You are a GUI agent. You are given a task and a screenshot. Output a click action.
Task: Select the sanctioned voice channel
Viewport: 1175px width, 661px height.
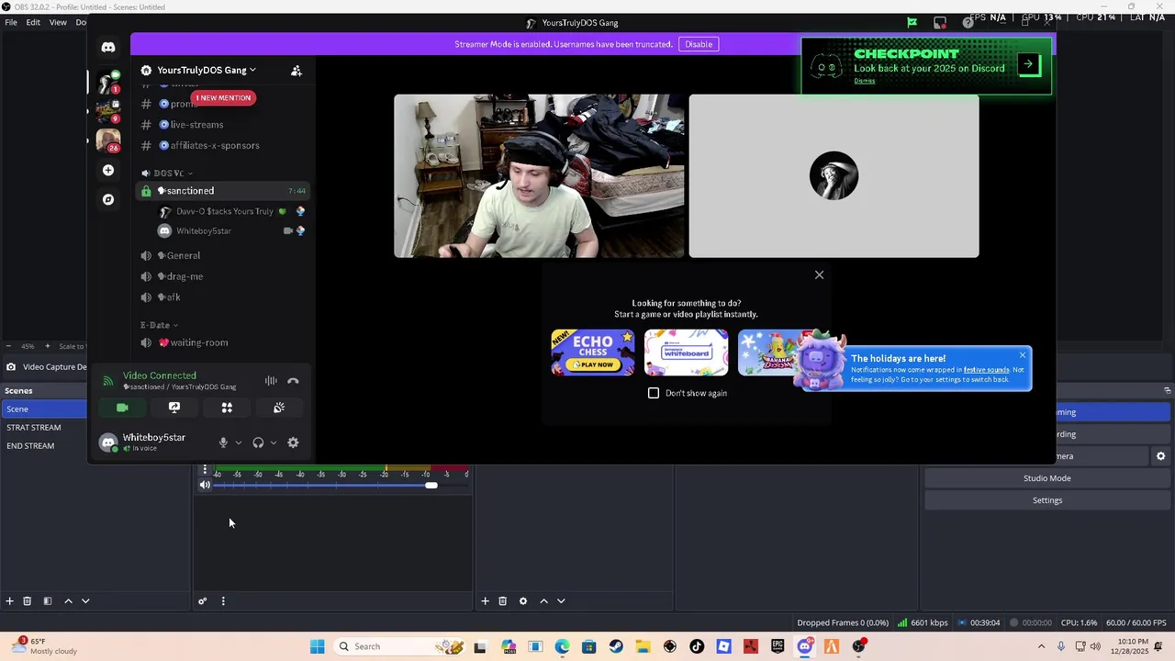[x=222, y=191]
